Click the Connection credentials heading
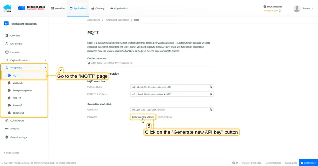The width and height of the screenshot is (318, 166). click(99, 104)
